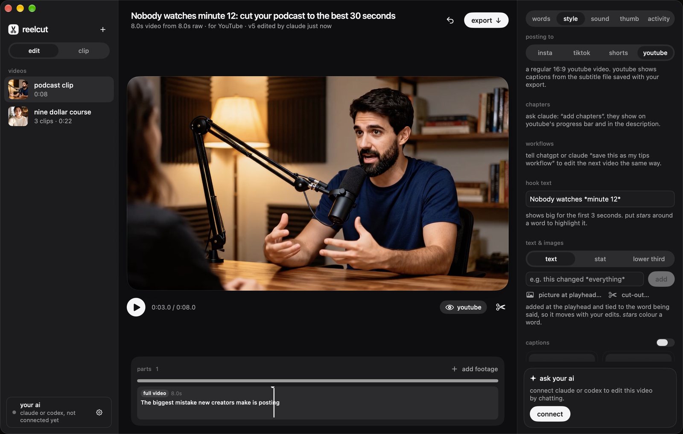Select youtube as posting target
The image size is (683, 434).
[655, 53]
